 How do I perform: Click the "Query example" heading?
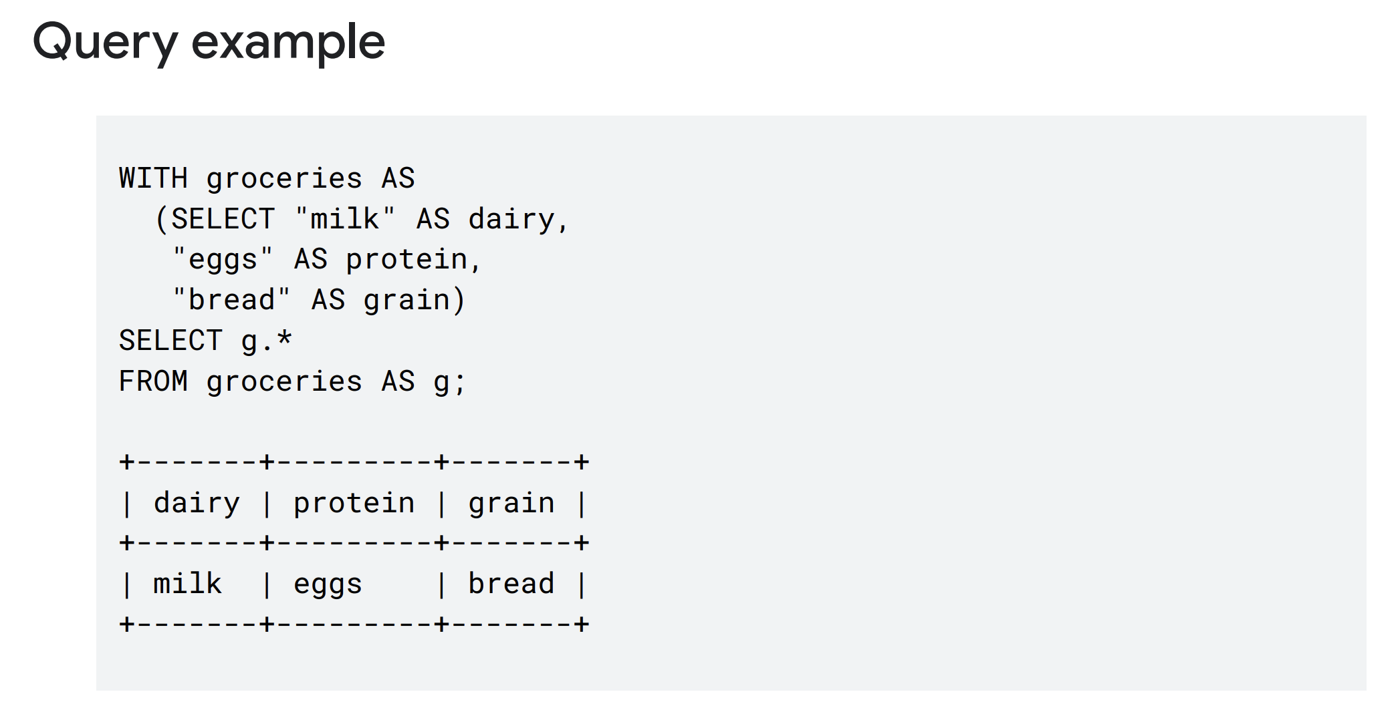point(209,42)
